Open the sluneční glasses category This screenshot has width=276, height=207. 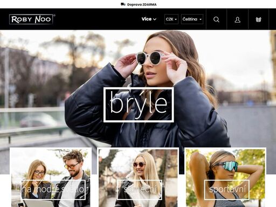[x=138, y=177]
